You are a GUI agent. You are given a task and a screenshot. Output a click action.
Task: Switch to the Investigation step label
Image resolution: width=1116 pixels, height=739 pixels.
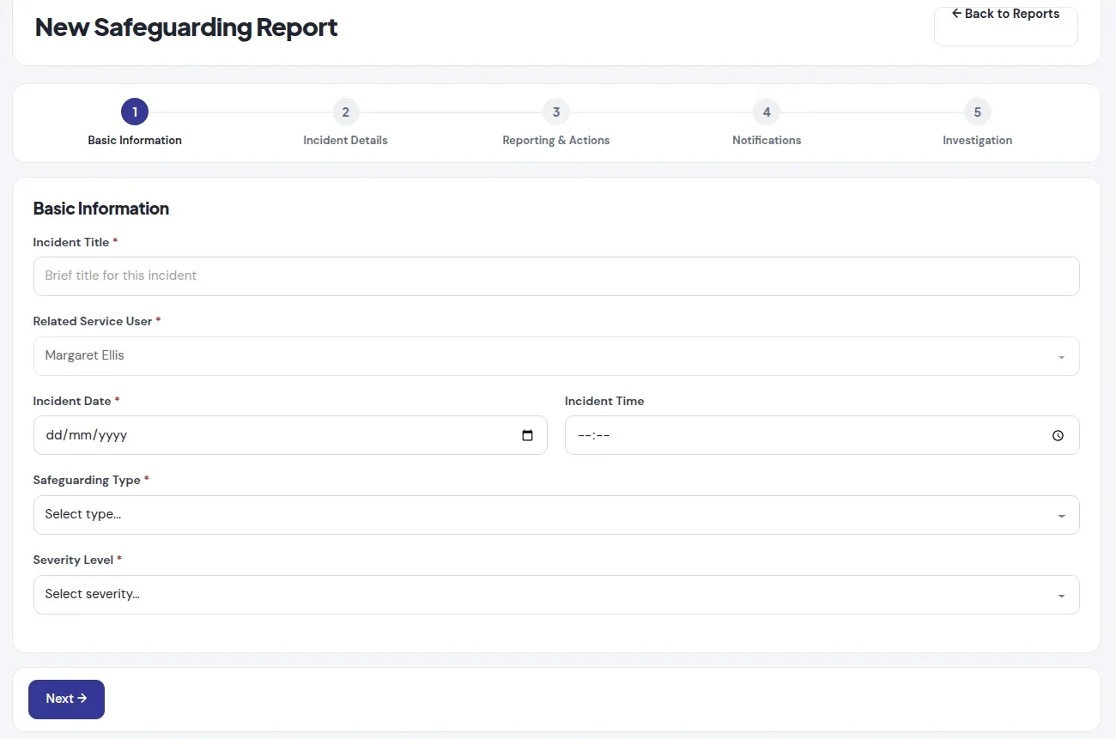(977, 140)
